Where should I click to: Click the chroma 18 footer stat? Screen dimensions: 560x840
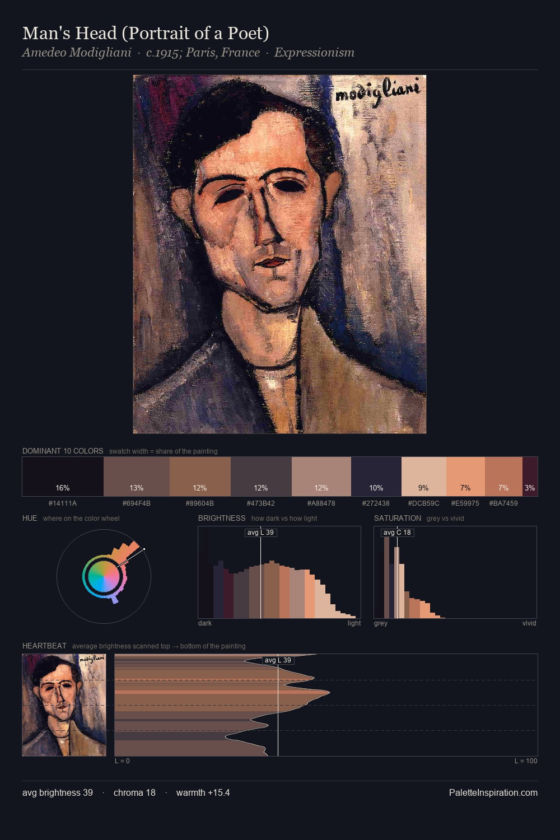pos(134,792)
